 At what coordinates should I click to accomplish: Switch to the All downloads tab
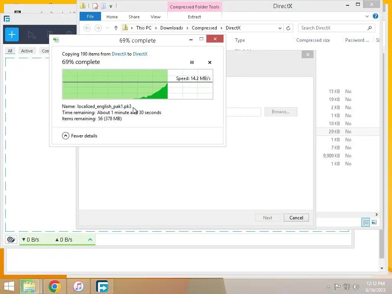10,51
